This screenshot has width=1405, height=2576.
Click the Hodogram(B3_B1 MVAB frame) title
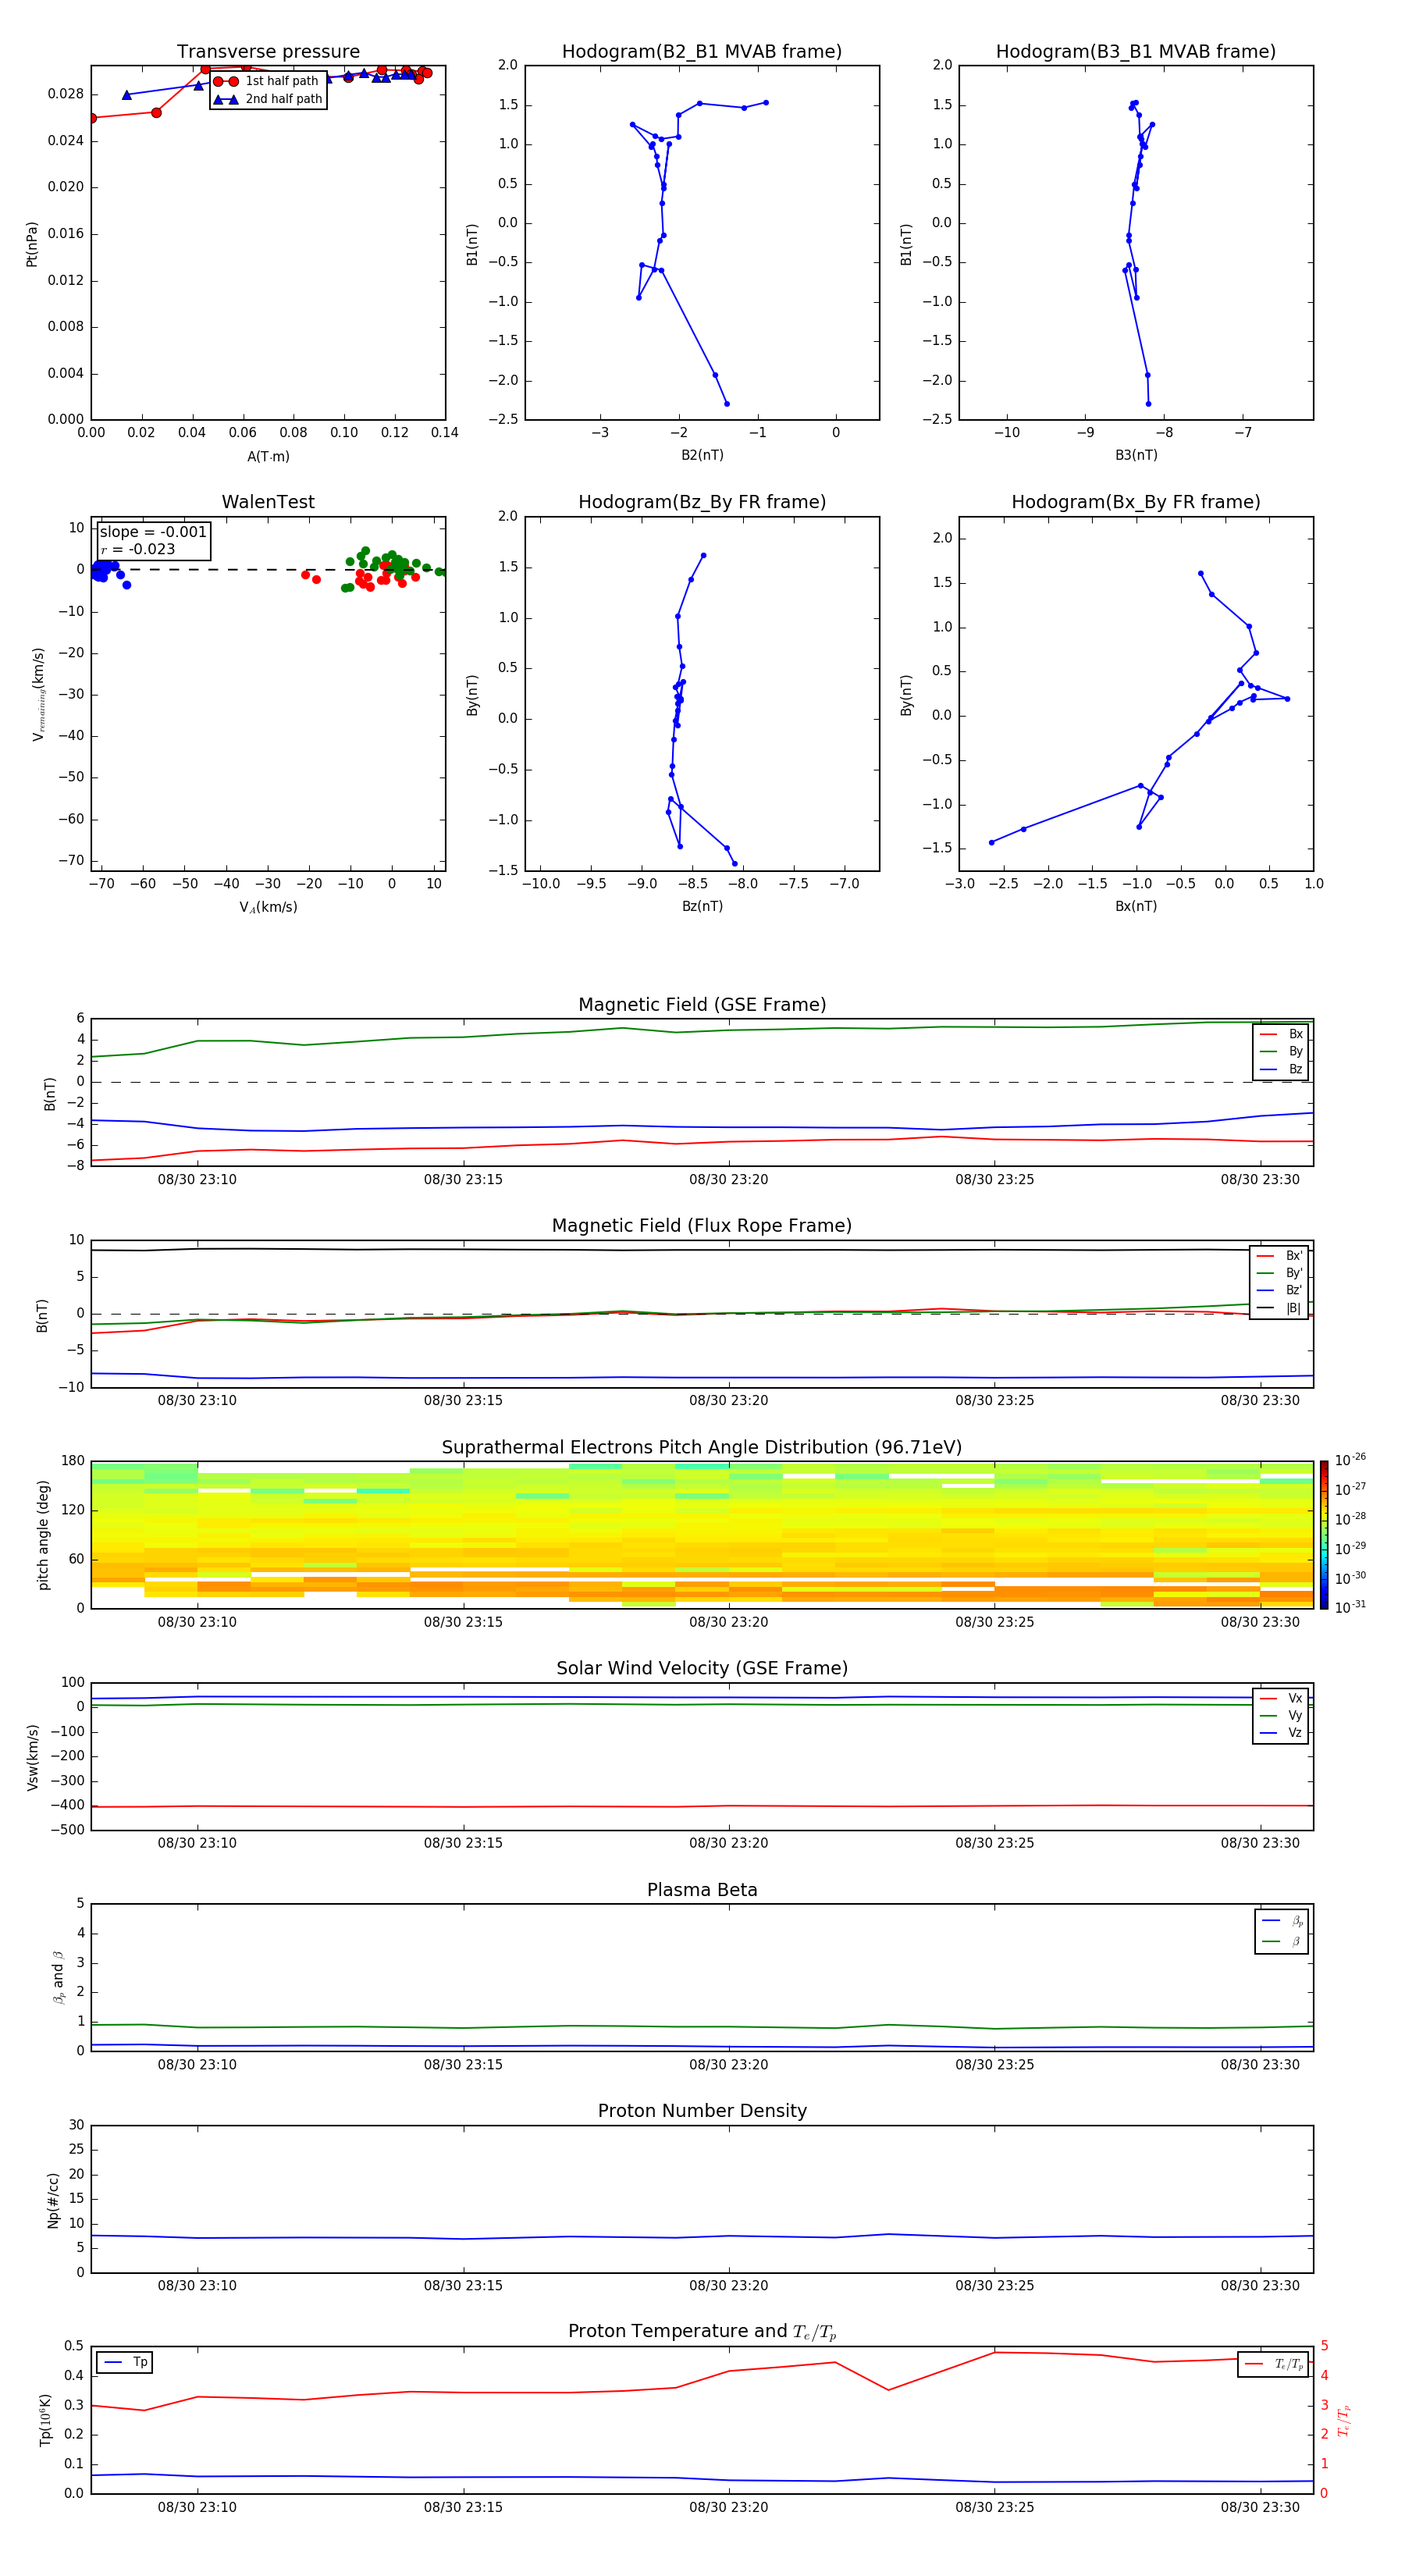(1136, 52)
